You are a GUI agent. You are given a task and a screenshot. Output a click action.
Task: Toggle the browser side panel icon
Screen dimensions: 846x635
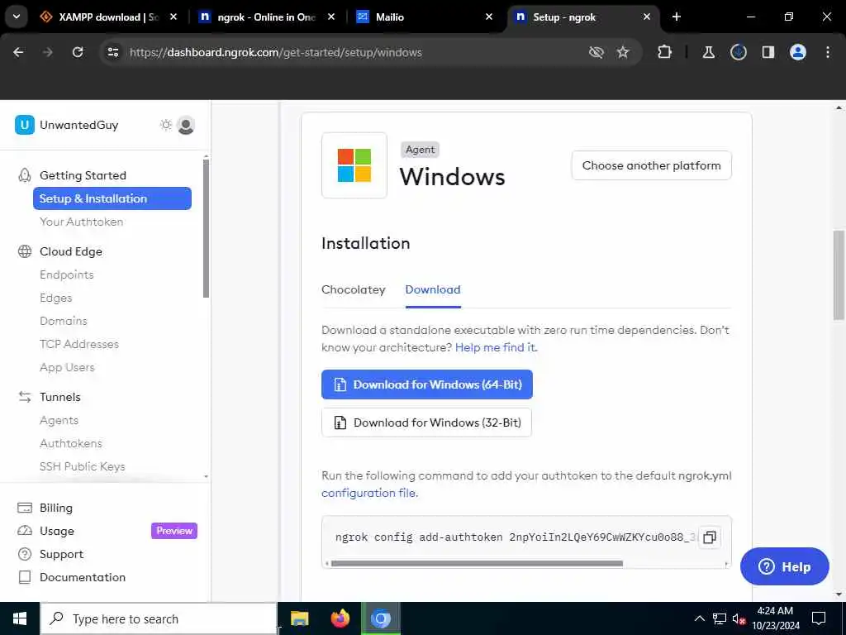pyautogui.click(x=768, y=52)
